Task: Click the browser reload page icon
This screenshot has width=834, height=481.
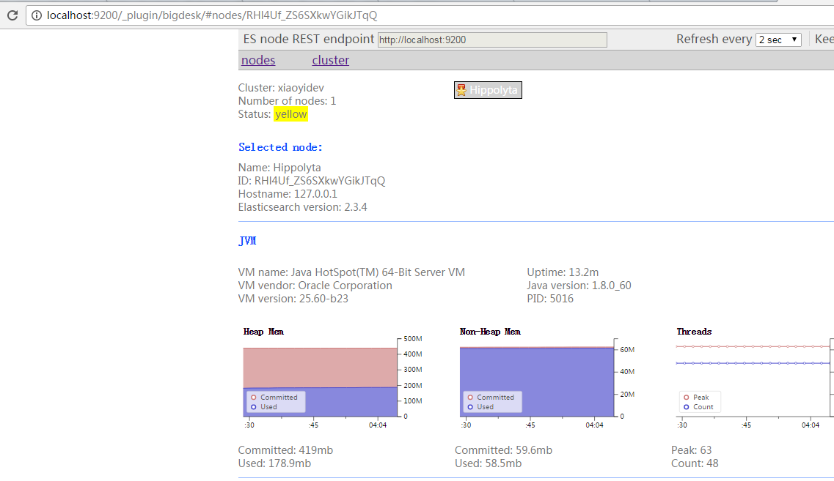Action: tap(12, 15)
